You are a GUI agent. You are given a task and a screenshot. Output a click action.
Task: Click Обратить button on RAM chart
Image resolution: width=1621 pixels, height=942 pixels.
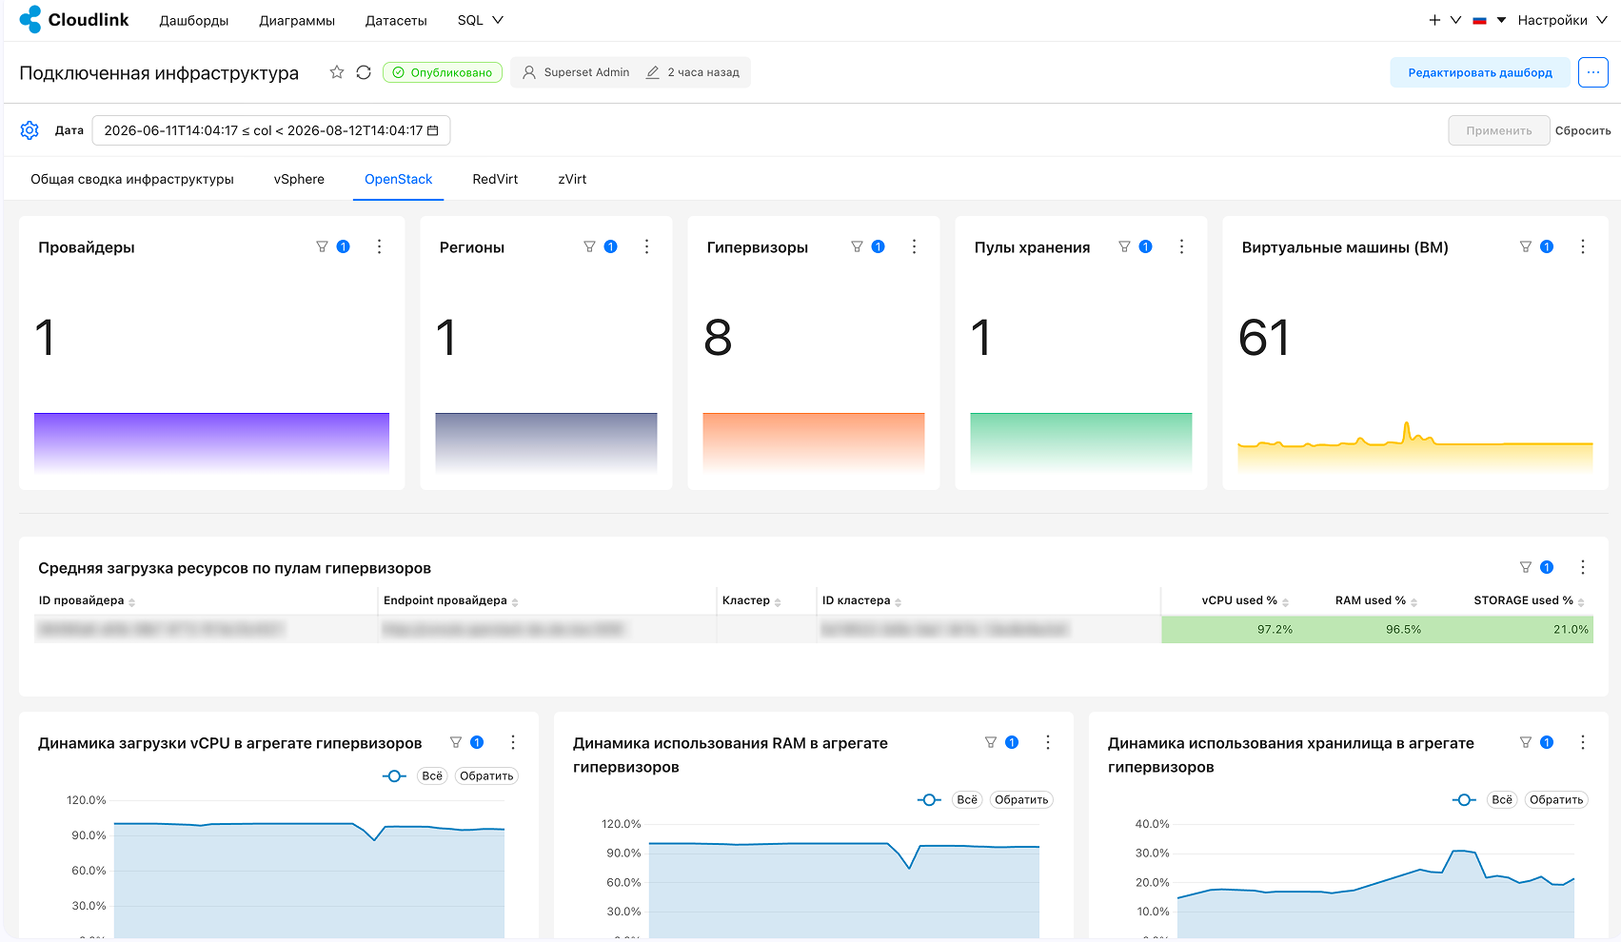point(1021,800)
